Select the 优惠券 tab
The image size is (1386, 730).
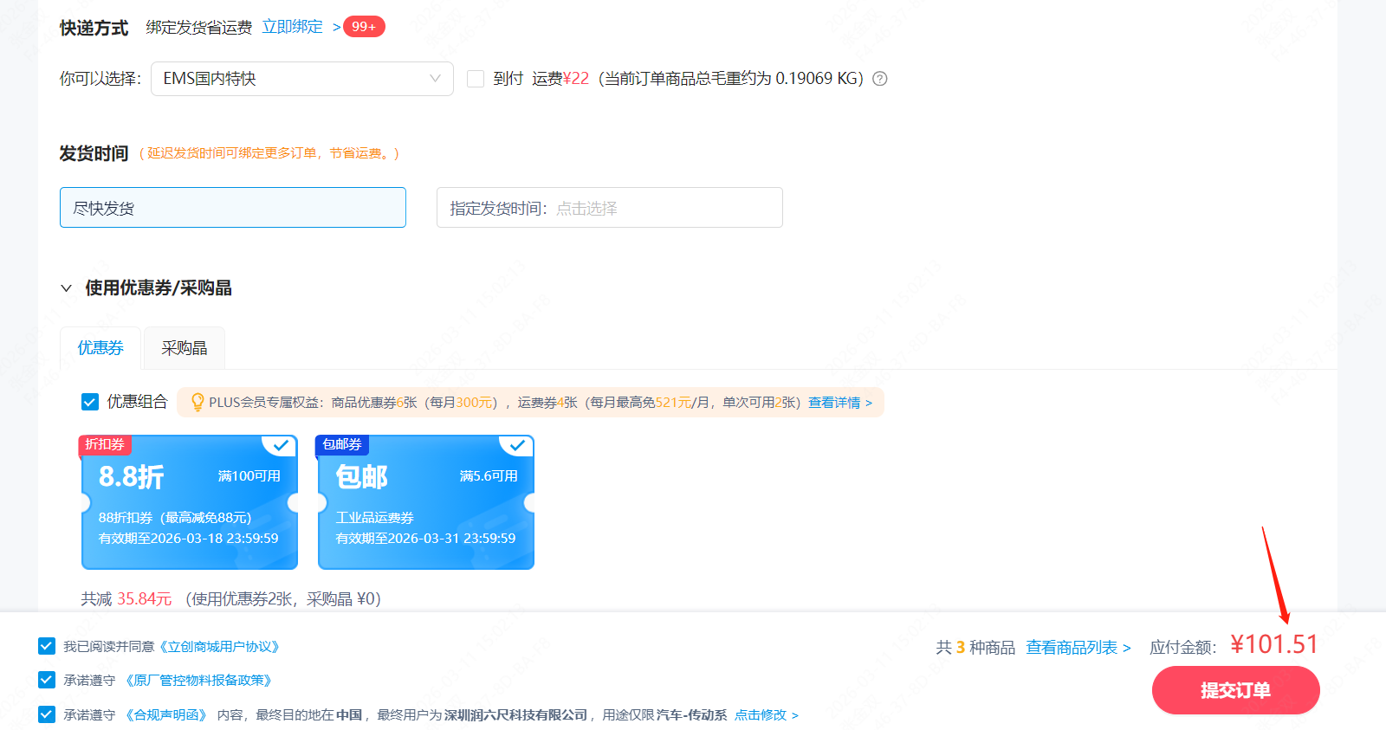100,348
